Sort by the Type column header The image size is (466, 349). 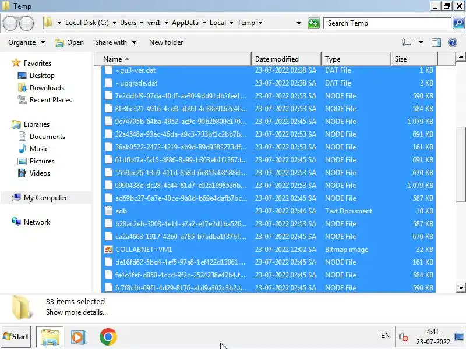(x=356, y=59)
